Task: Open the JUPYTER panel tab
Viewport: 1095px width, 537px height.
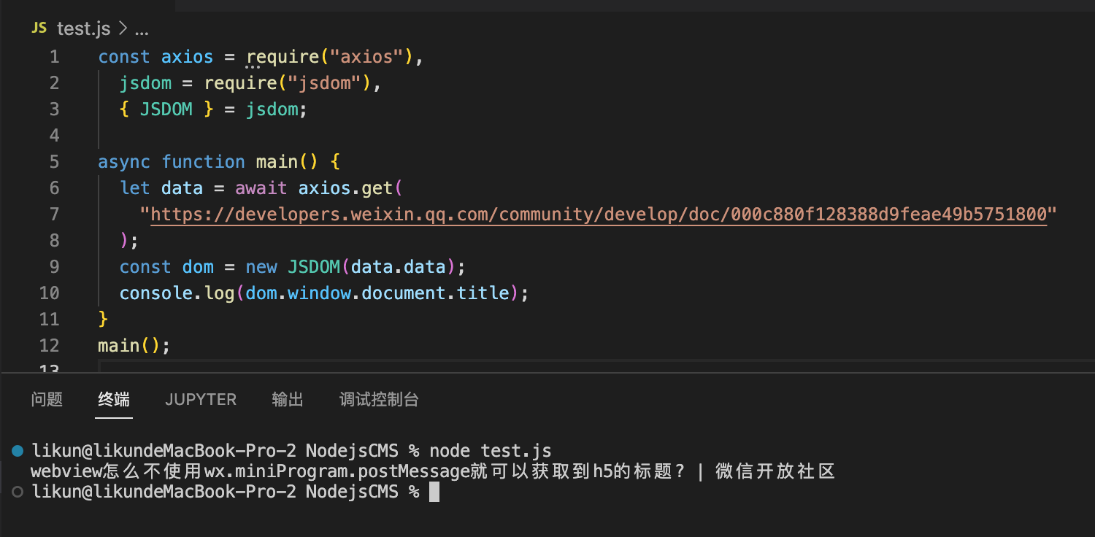Action: (201, 400)
